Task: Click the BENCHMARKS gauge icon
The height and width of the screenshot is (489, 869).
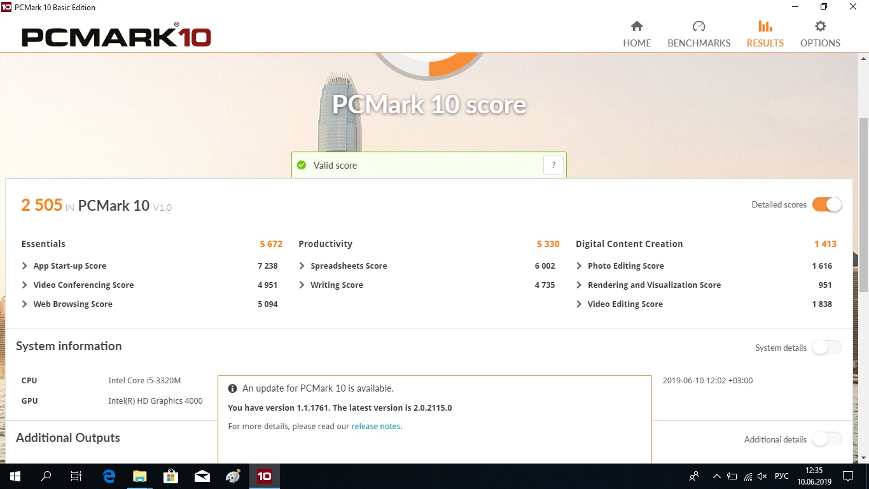Action: [x=699, y=26]
